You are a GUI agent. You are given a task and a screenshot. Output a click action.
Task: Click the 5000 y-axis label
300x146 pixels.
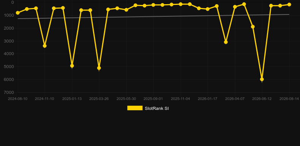click(x=9, y=67)
